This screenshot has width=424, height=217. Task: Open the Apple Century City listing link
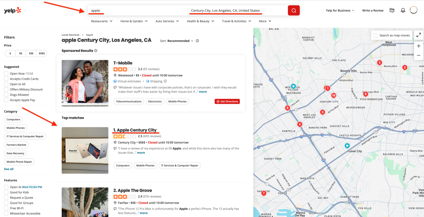coord(136,130)
